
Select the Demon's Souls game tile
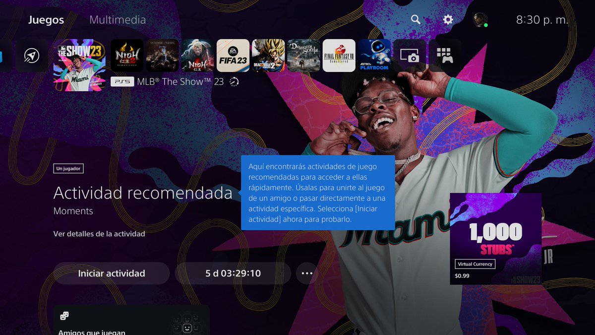click(x=304, y=56)
